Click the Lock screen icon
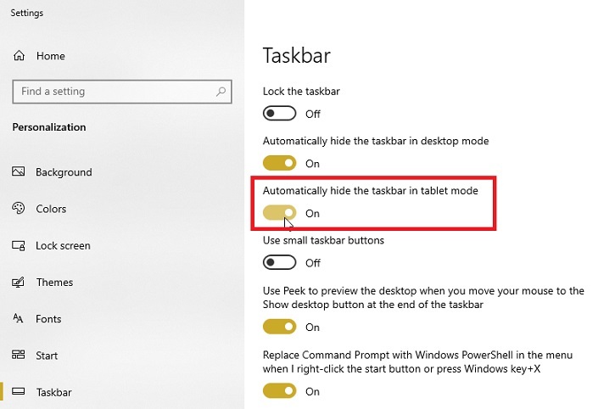Image resolution: width=615 pixels, height=409 pixels. pos(18,246)
